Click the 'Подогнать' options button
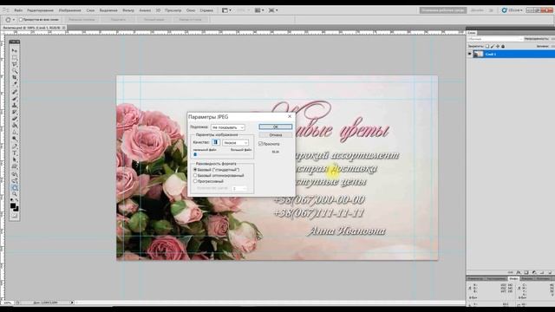This screenshot has height=312, width=555. pos(118,20)
